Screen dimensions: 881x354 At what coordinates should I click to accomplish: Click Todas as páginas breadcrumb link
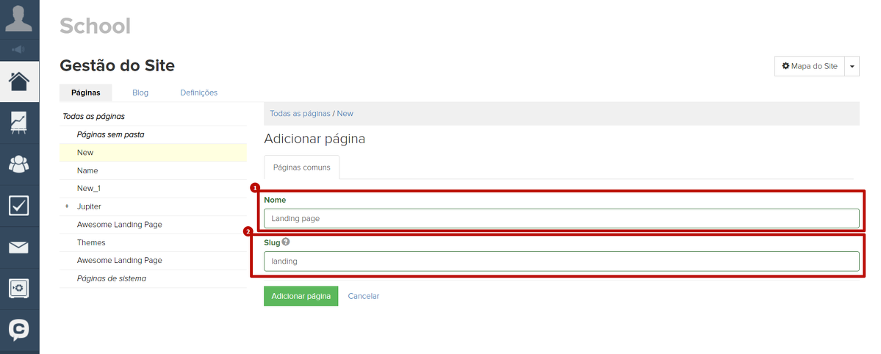[300, 114]
